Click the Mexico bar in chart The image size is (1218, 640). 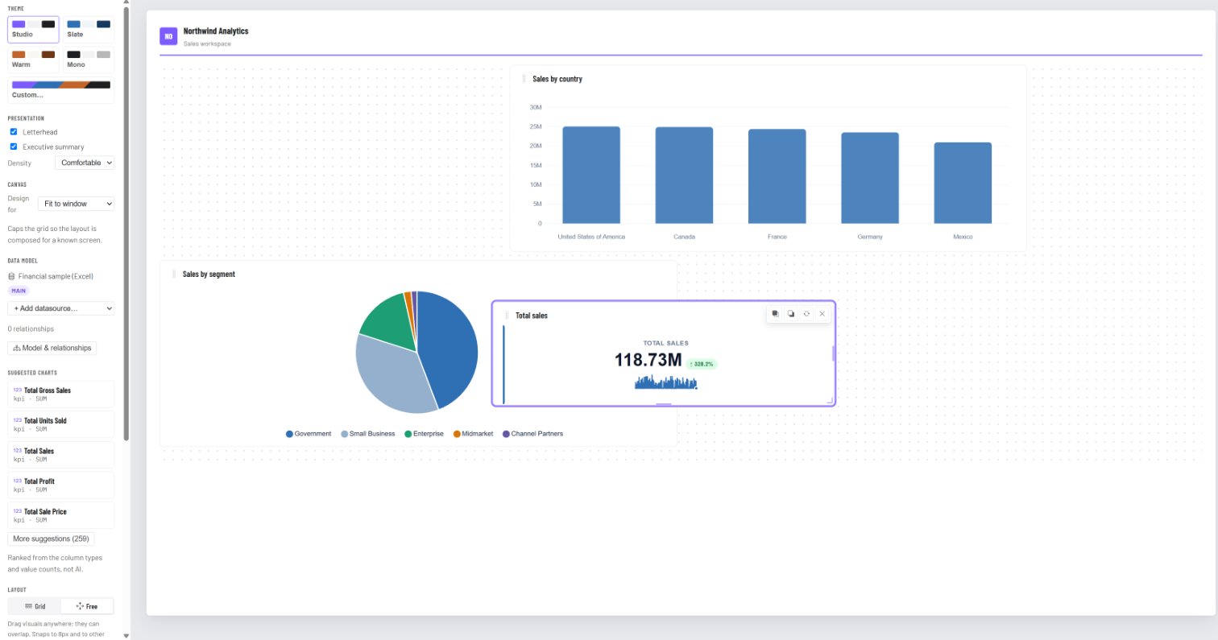click(963, 183)
